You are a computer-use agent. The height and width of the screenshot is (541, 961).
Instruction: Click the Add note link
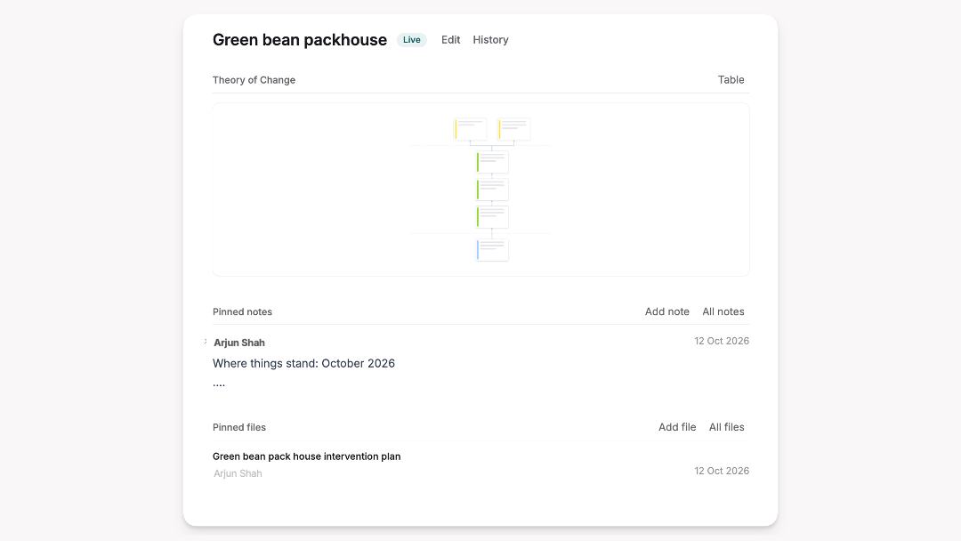coord(666,311)
